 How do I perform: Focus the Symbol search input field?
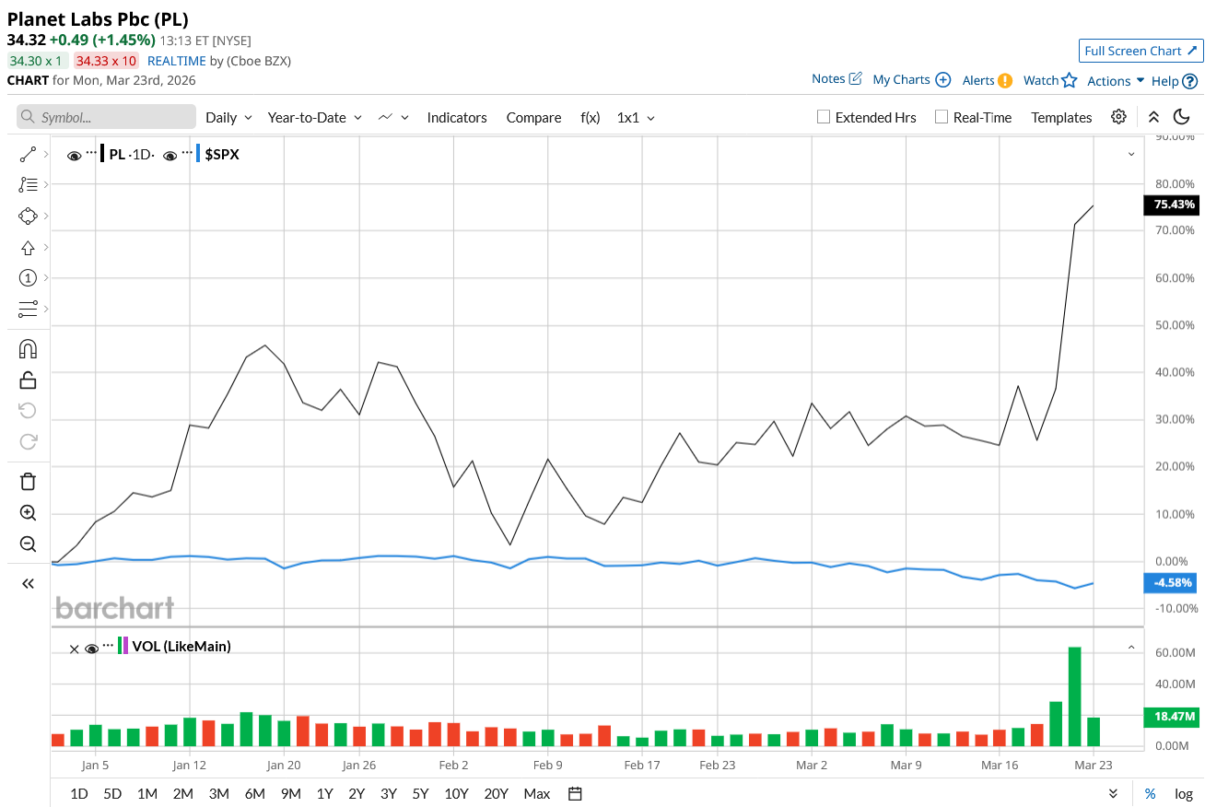pos(106,117)
